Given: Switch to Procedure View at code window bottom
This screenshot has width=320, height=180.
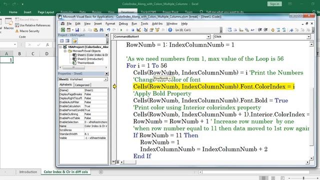Looking at the screenshot, I should 113,162.
